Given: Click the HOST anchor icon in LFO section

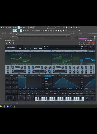Looking at the screenshot, I should pos(47,91).
